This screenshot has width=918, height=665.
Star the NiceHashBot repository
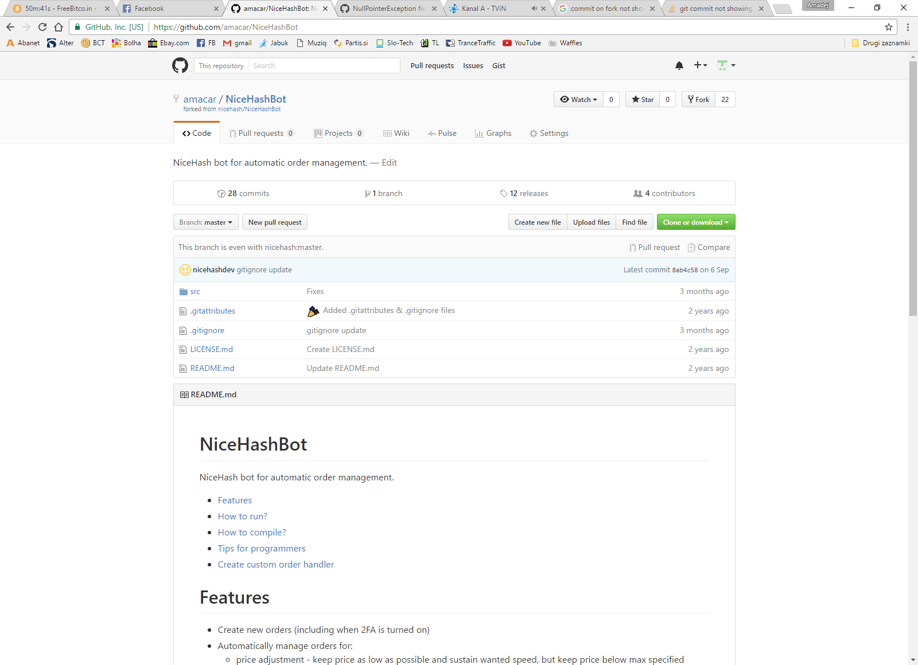coord(643,99)
